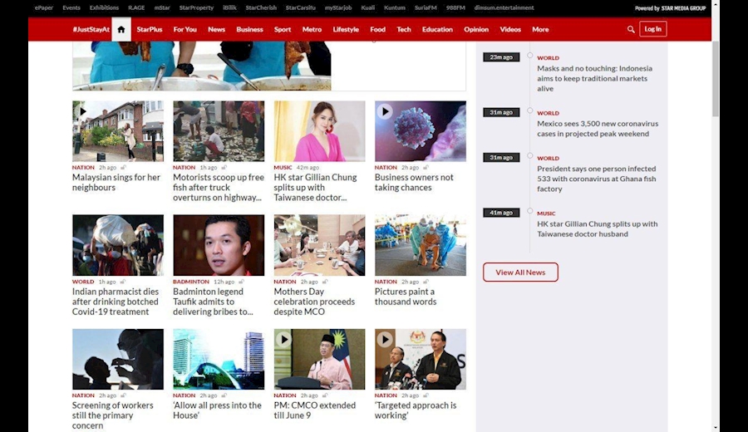Click timeline dot for Indonesia markets story
748x432 pixels.
point(530,56)
